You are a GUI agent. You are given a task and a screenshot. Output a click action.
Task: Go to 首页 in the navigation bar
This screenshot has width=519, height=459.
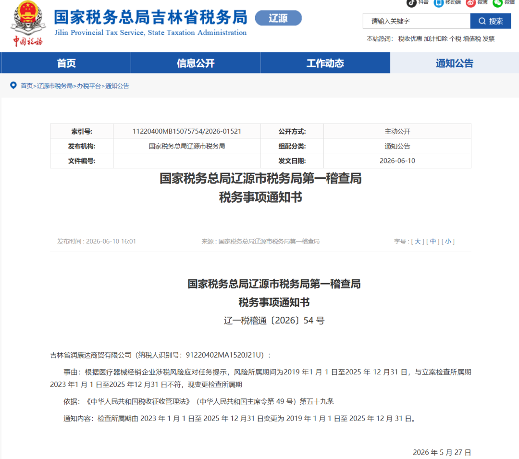[66, 63]
